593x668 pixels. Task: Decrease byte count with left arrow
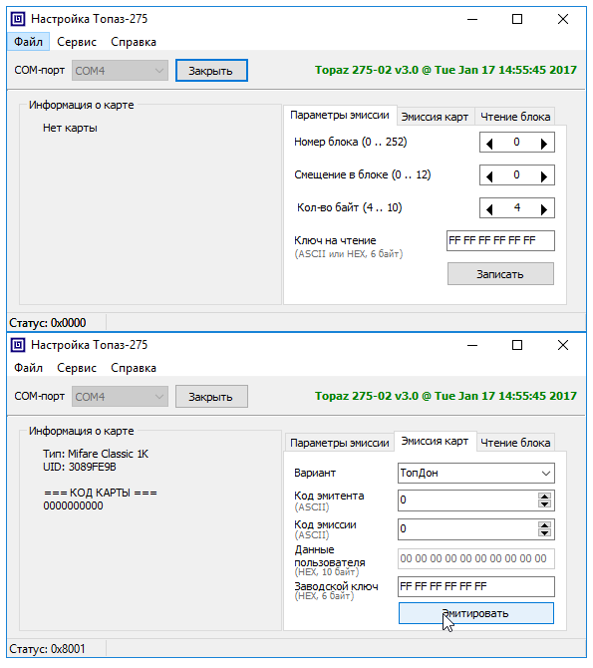coord(489,208)
